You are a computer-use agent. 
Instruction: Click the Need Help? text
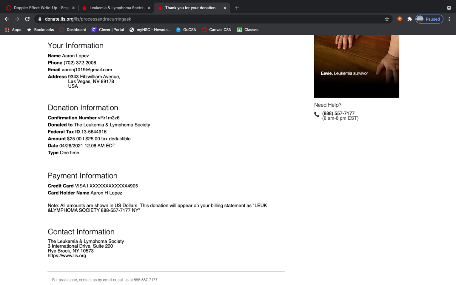pos(328,105)
